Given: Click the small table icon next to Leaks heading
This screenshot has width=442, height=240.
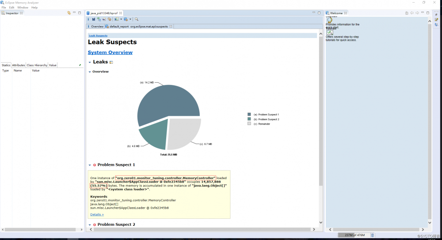Looking at the screenshot, I should (111, 62).
